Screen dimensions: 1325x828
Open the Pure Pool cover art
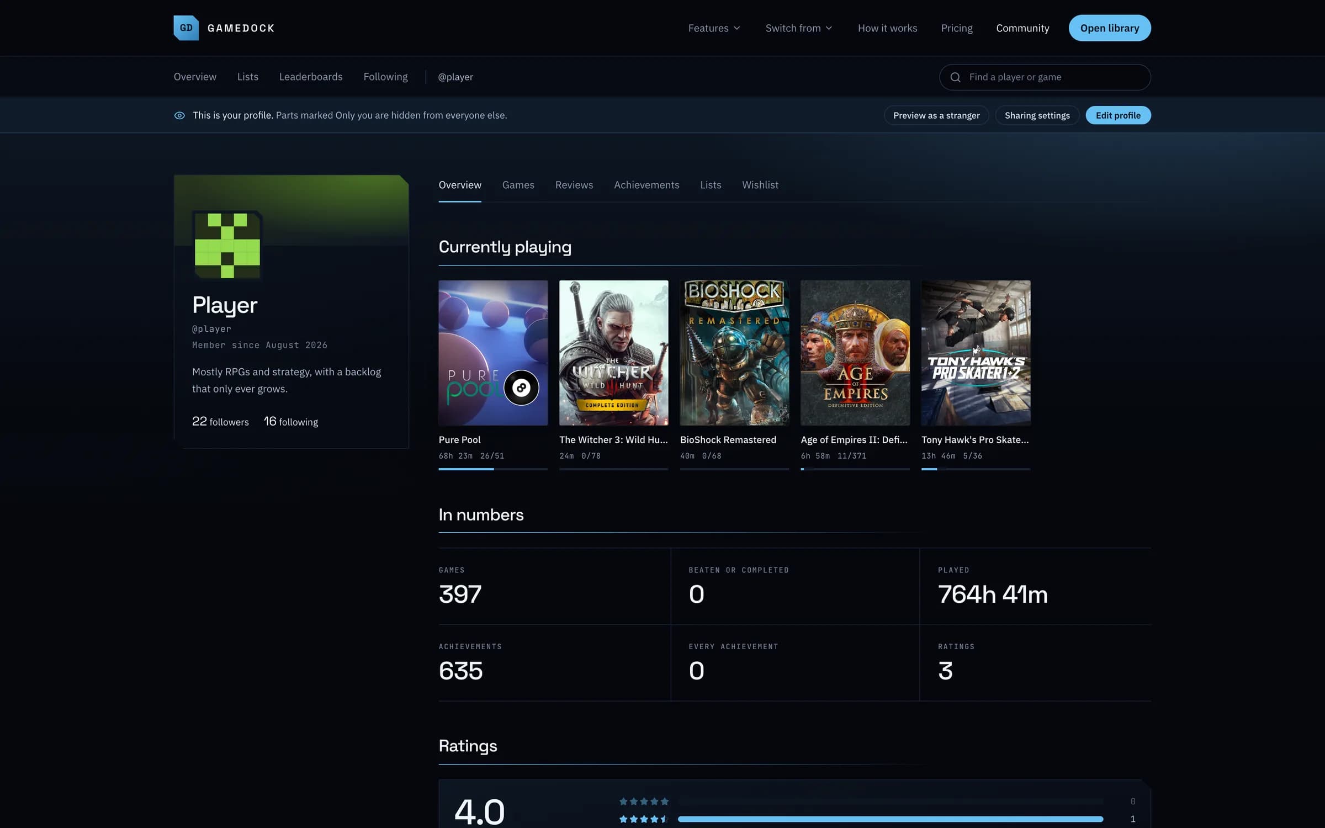pos(493,353)
